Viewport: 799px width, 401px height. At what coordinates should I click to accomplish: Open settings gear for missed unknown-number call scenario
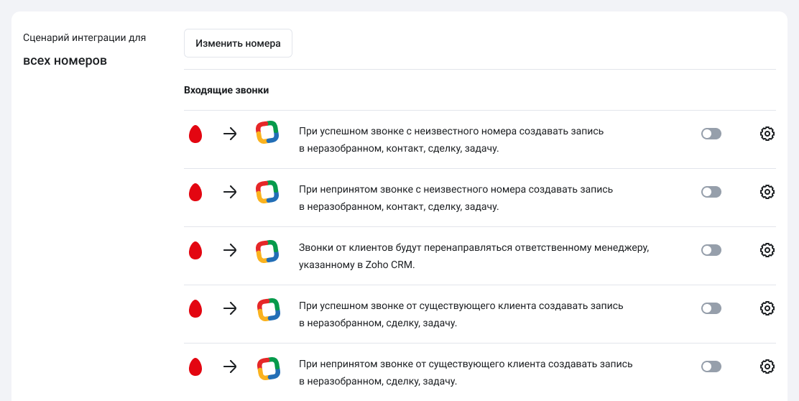[x=767, y=192]
